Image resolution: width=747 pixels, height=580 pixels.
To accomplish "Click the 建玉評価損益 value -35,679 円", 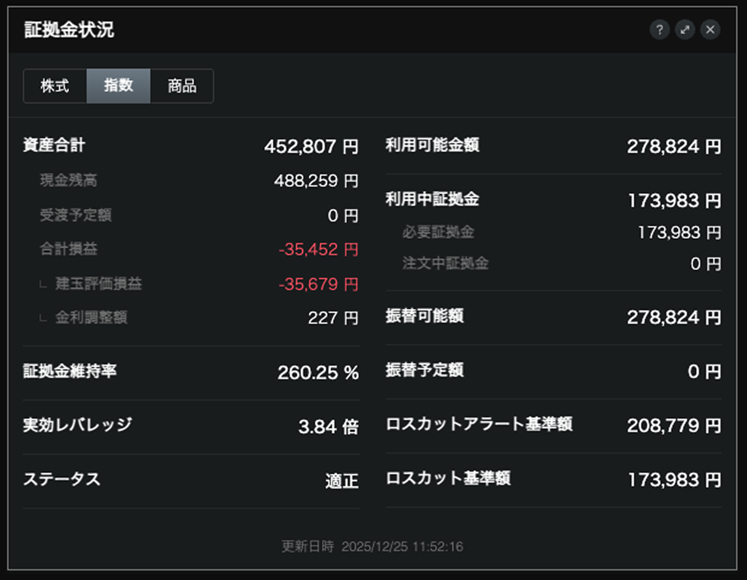I will pyautogui.click(x=318, y=284).
